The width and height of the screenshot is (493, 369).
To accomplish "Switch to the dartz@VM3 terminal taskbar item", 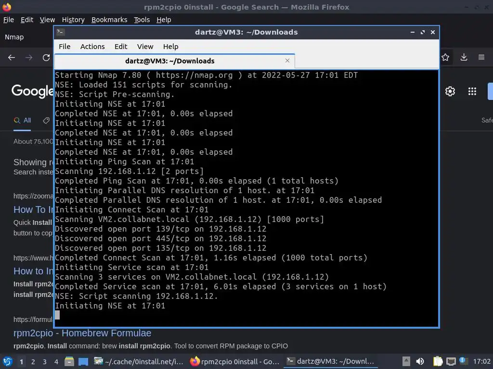I will (331, 361).
